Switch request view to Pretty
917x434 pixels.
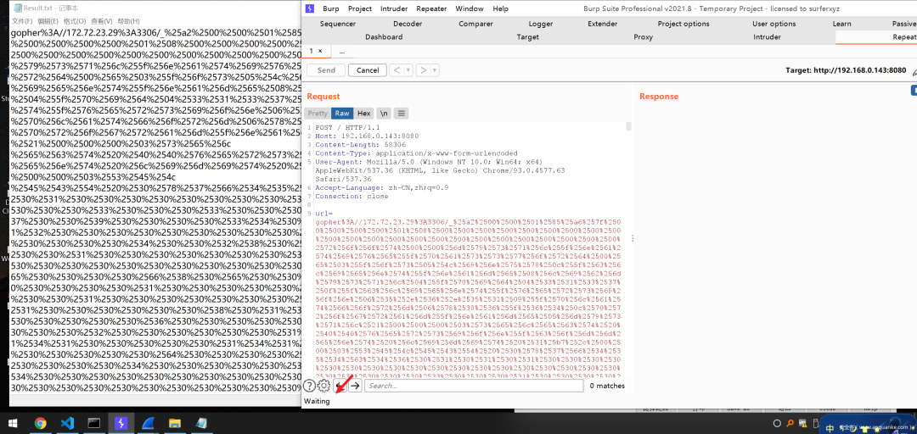tap(318, 114)
